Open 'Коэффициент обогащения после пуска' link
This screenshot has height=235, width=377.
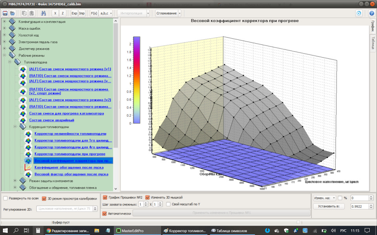tap(69, 167)
